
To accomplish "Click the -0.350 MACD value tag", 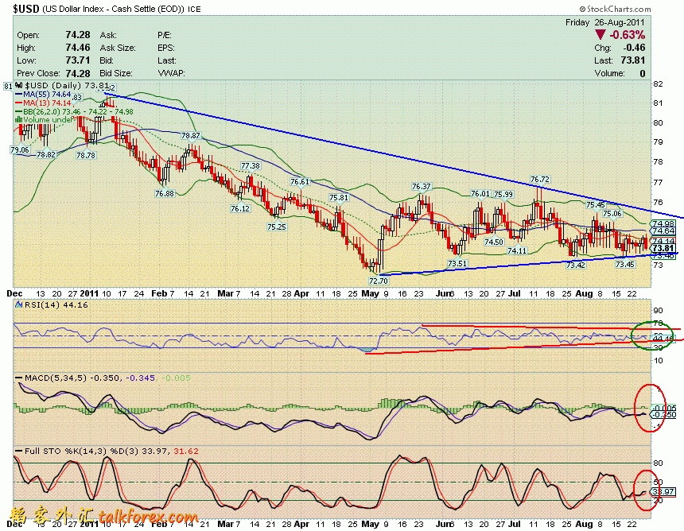I will click(x=663, y=415).
